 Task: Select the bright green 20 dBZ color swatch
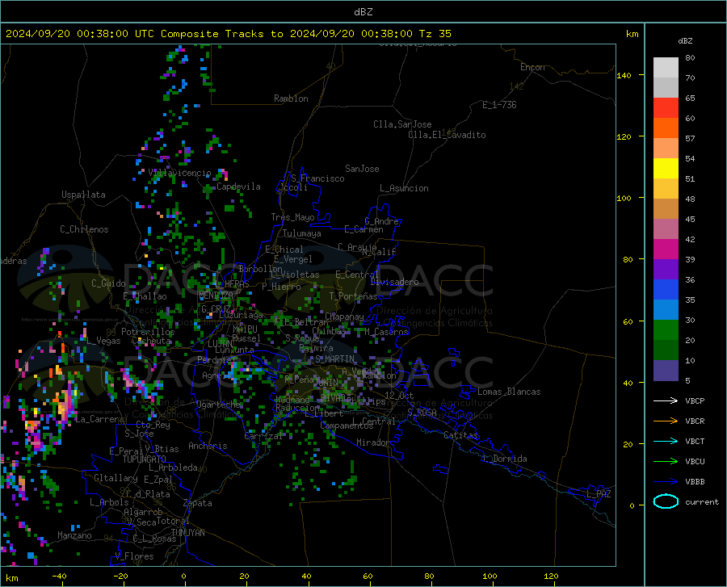pos(666,330)
